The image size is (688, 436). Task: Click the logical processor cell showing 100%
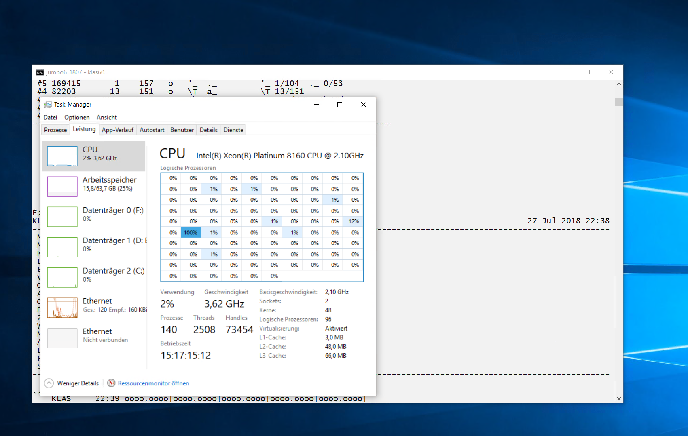[191, 233]
